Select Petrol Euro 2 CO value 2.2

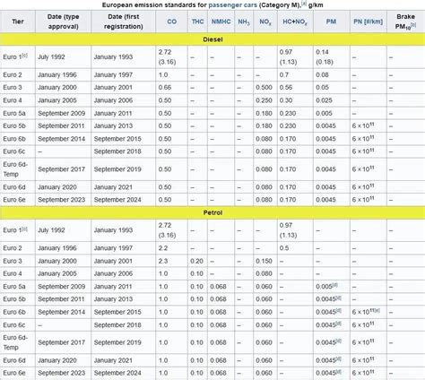(x=163, y=248)
